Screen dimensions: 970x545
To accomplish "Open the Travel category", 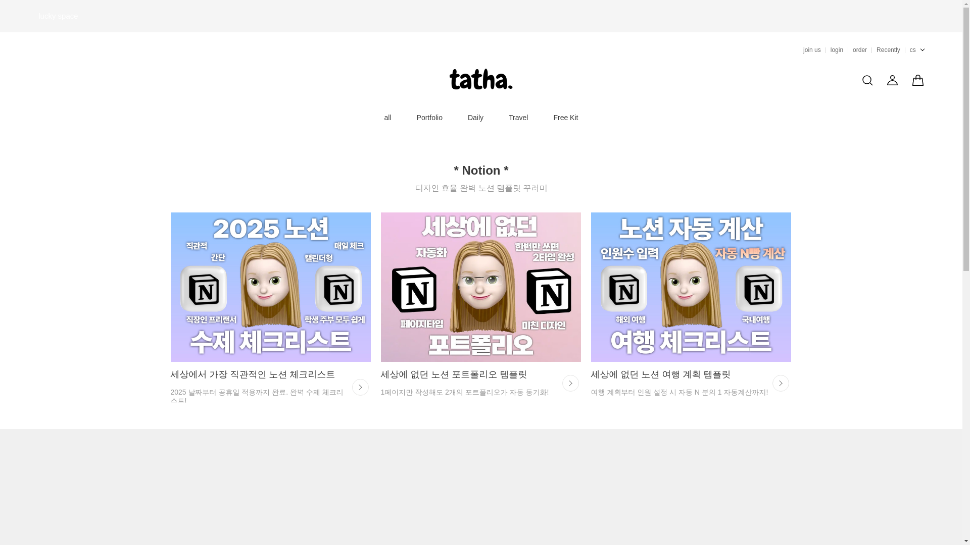I will coord(518,118).
